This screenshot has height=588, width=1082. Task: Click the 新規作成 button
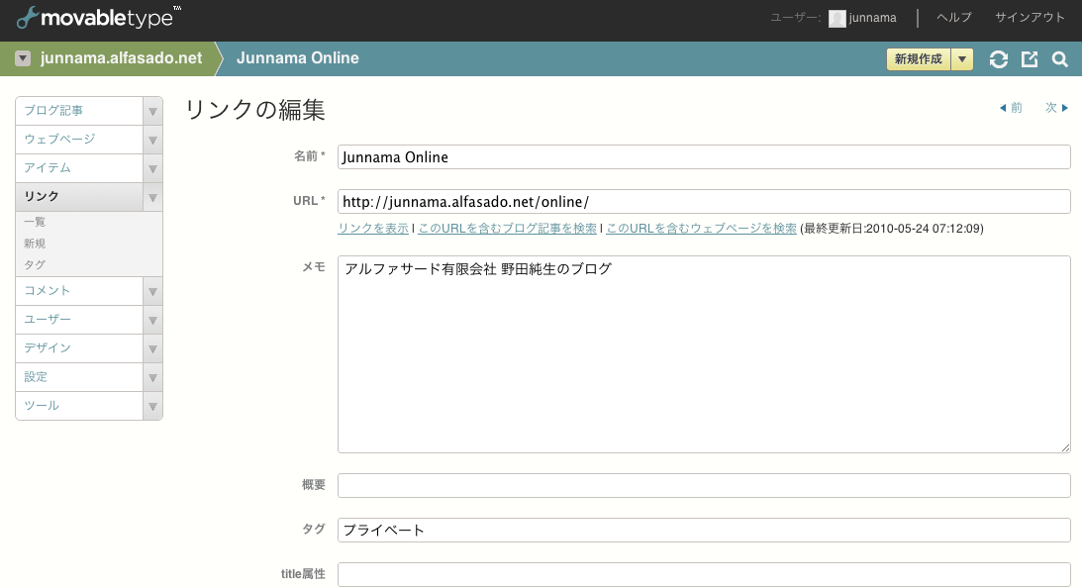[918, 59]
